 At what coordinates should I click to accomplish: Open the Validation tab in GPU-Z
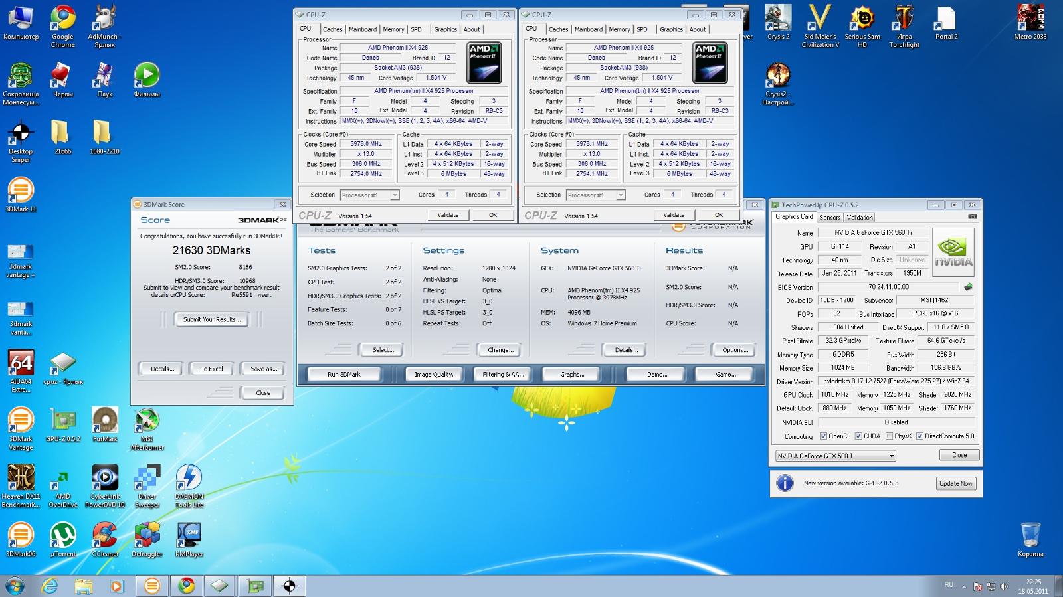click(860, 218)
